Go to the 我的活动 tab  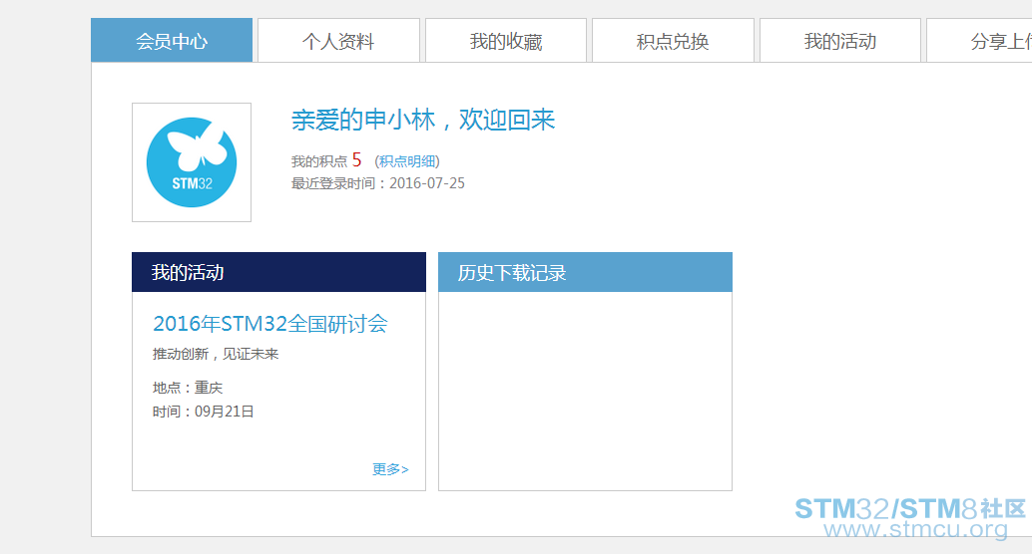click(839, 40)
